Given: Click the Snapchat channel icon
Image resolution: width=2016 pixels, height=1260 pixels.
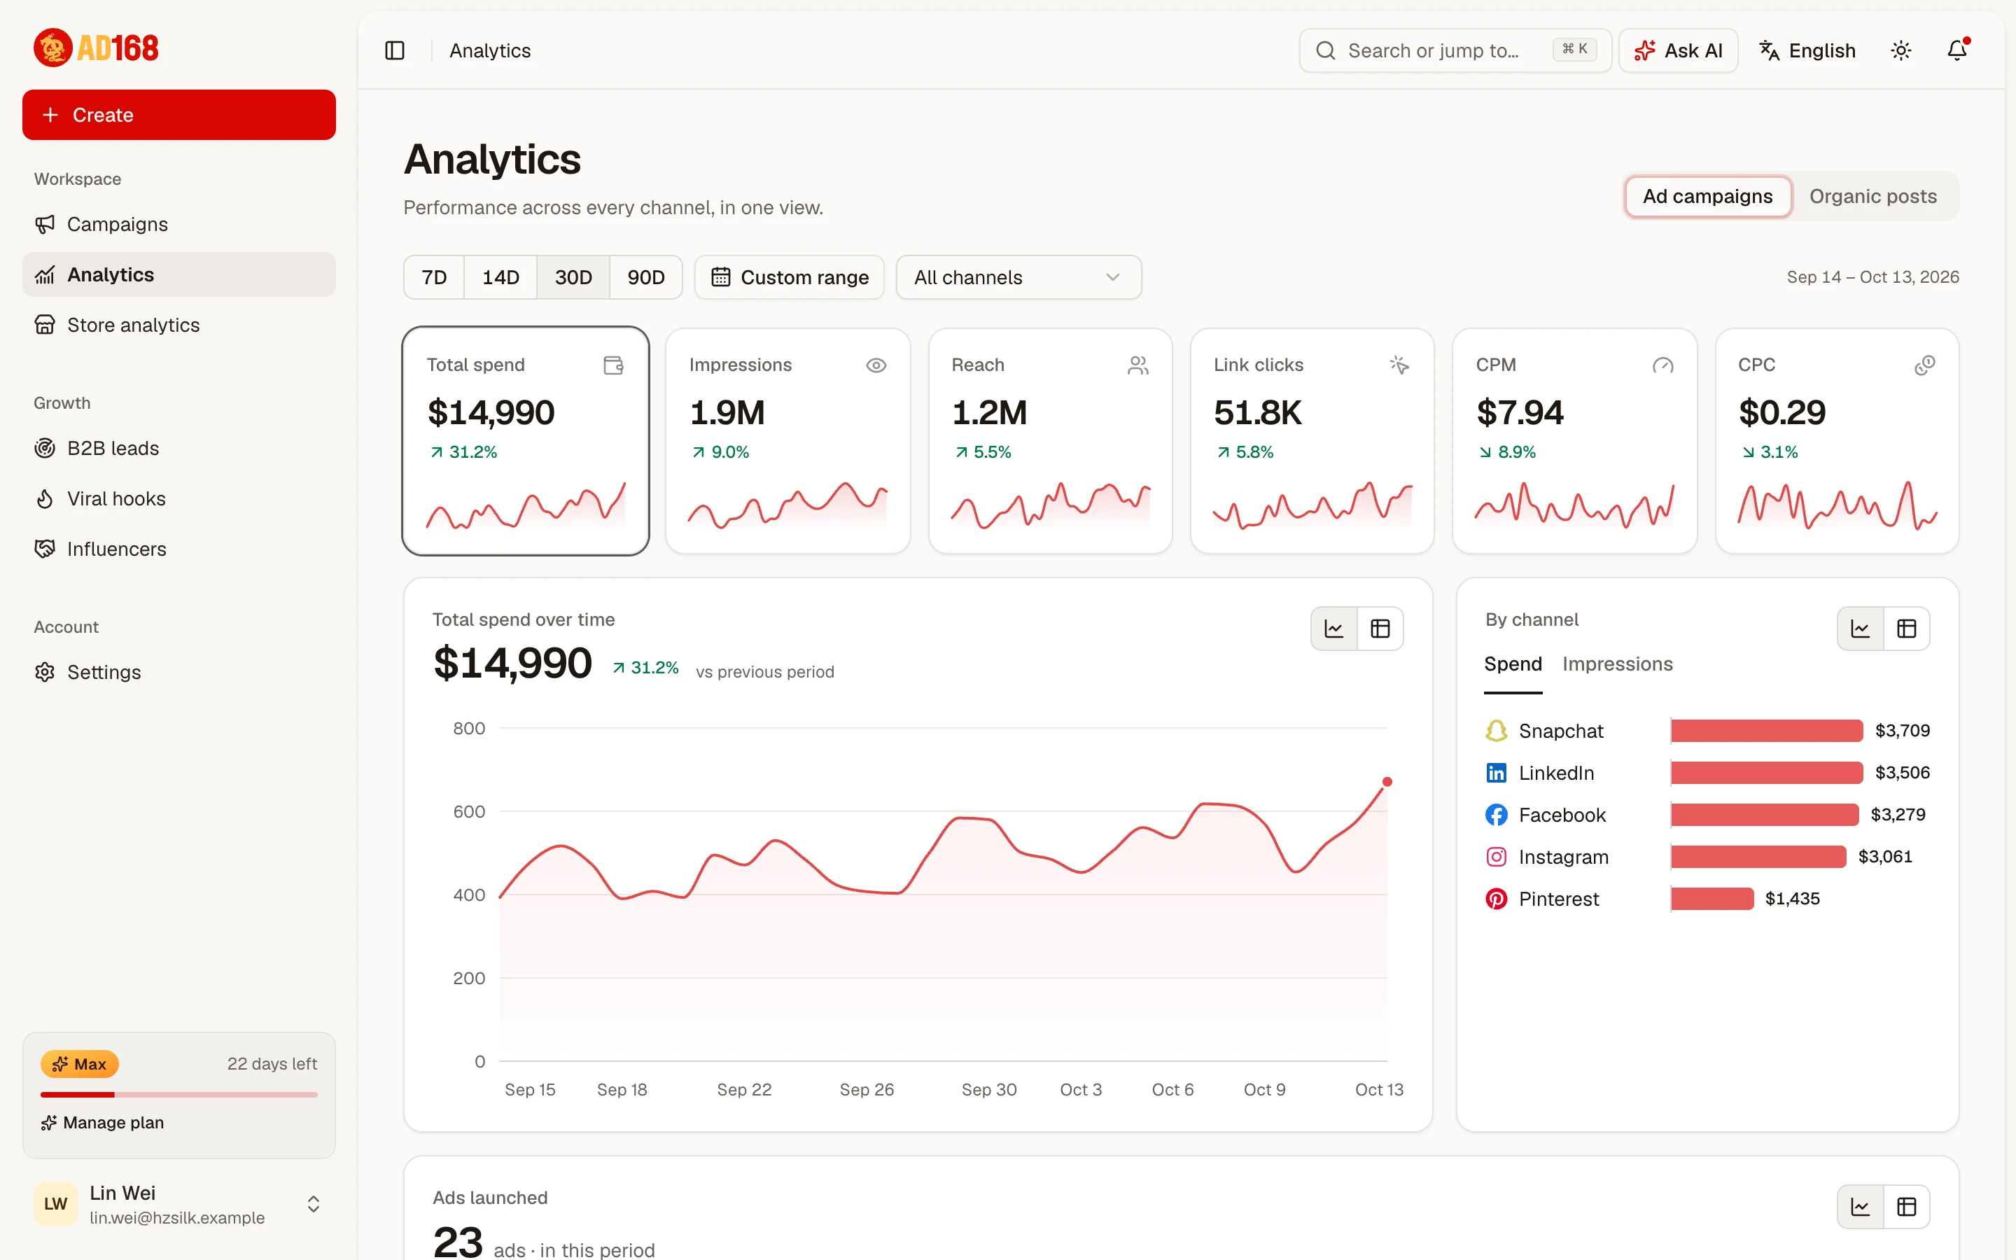Looking at the screenshot, I should 1496,731.
